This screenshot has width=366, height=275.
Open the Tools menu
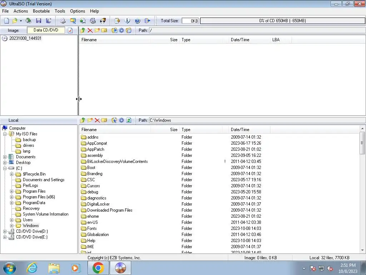pyautogui.click(x=60, y=11)
